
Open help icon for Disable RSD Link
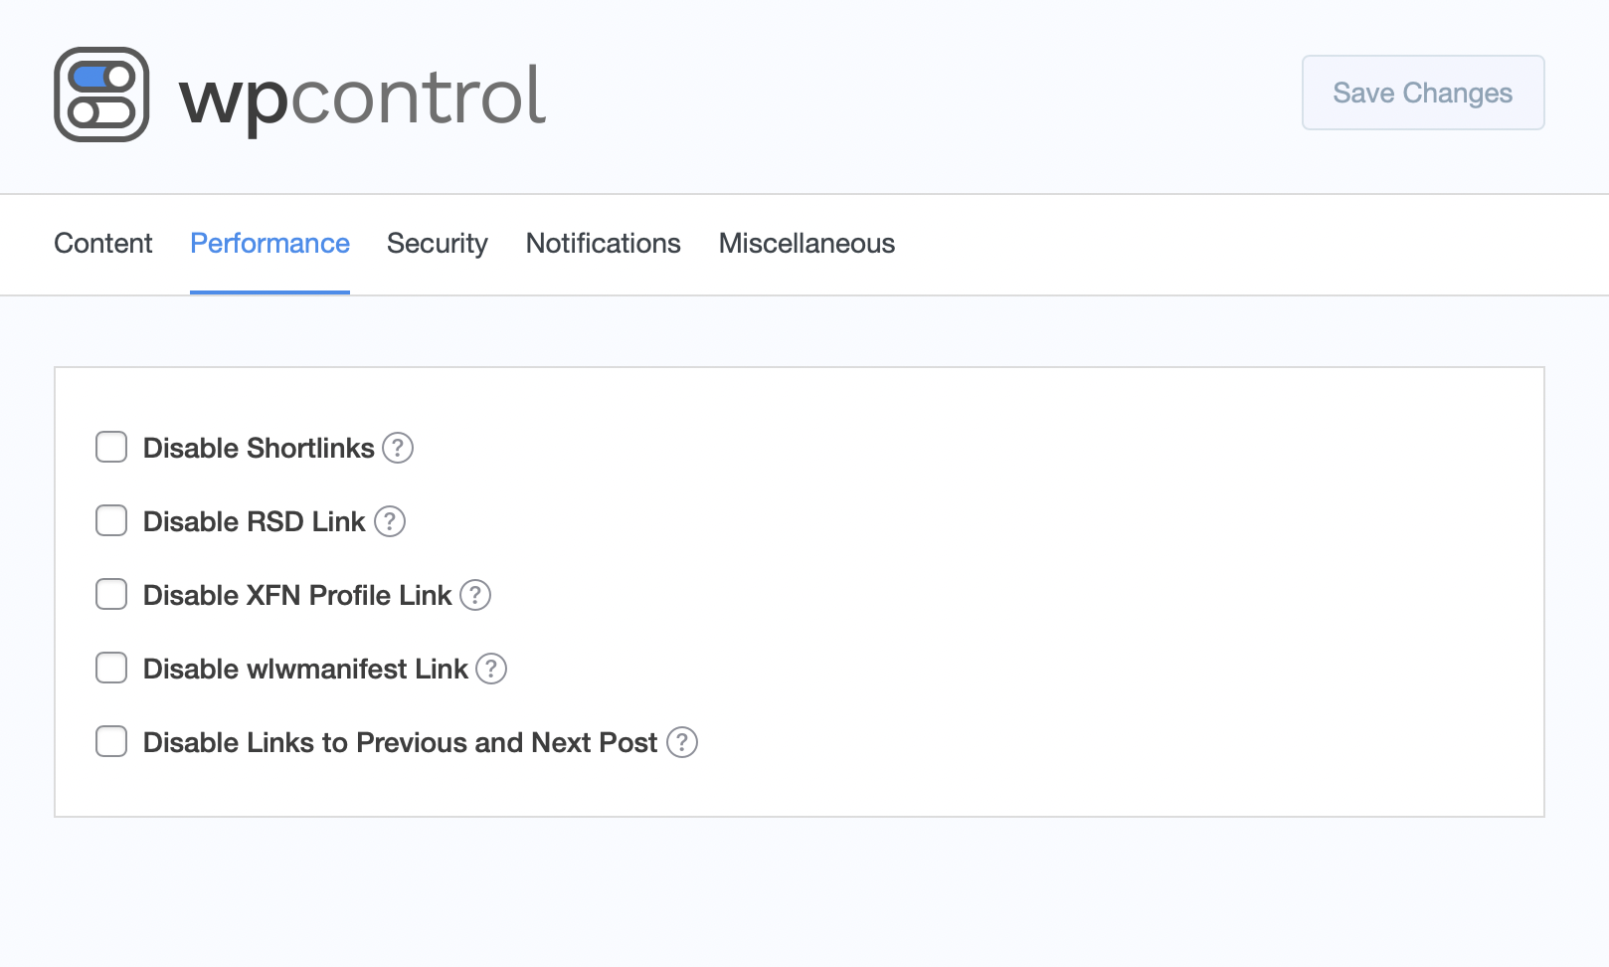[390, 521]
